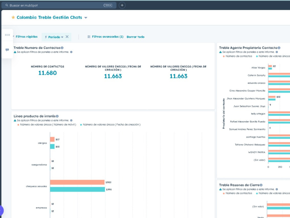
Task: Expand the Colombia Treble Gestión Chats dropdown arrow
Action: coord(86,18)
